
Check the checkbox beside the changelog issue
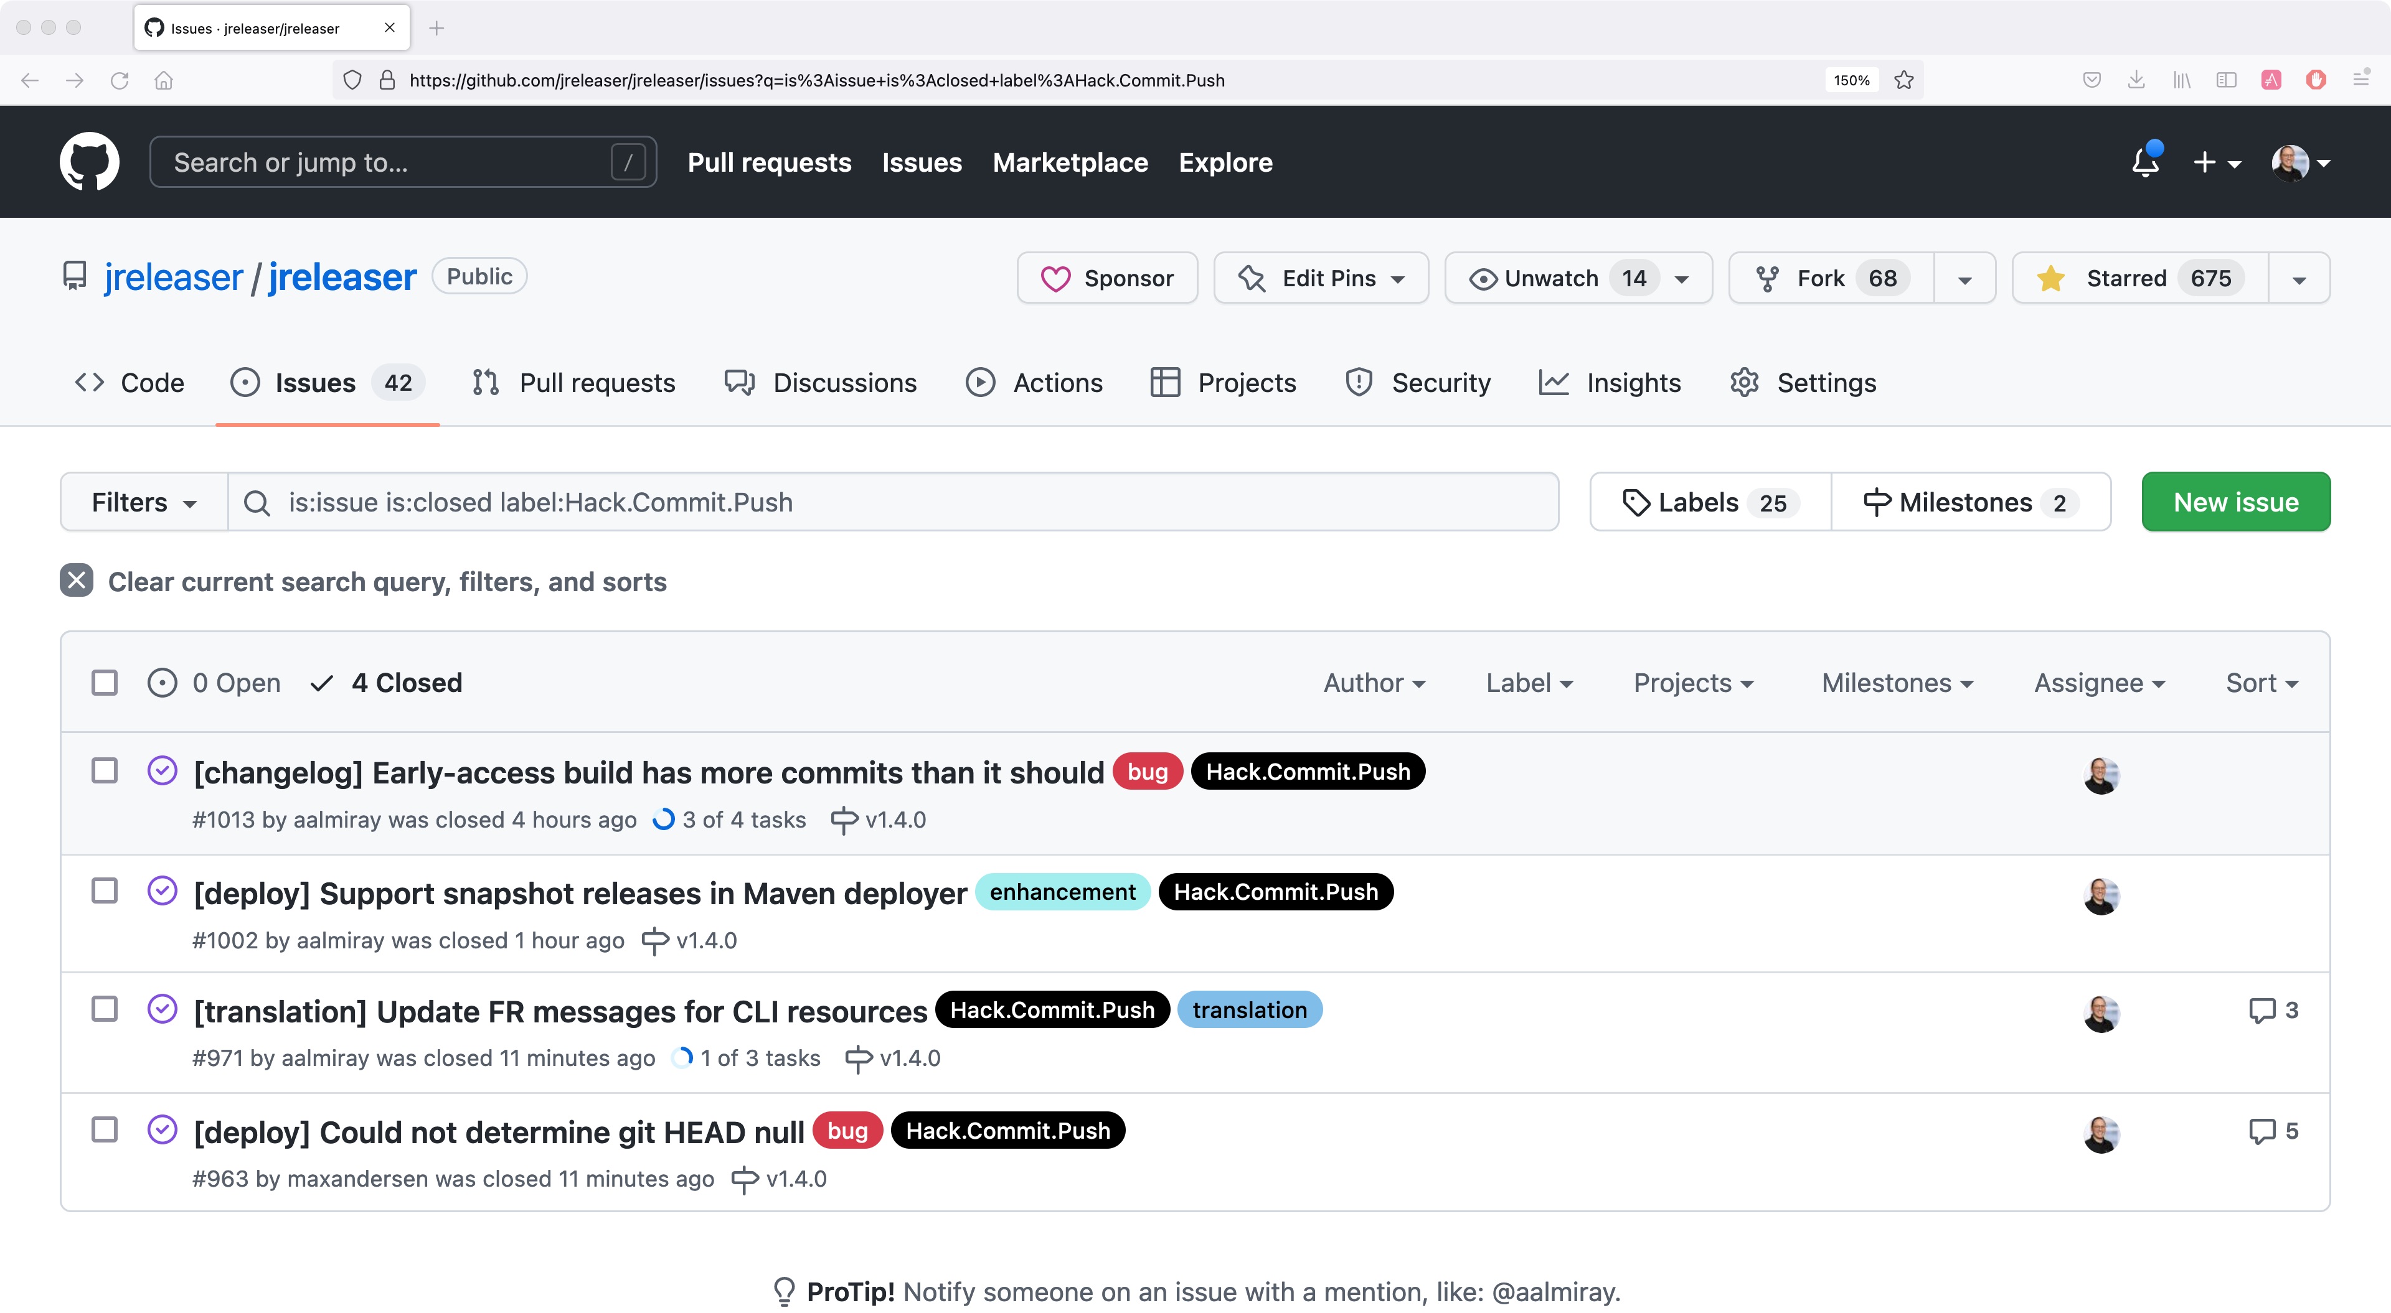tap(104, 770)
